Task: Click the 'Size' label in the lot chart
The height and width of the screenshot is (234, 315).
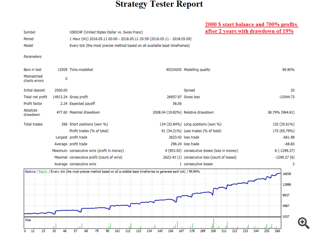Action: click(28, 220)
